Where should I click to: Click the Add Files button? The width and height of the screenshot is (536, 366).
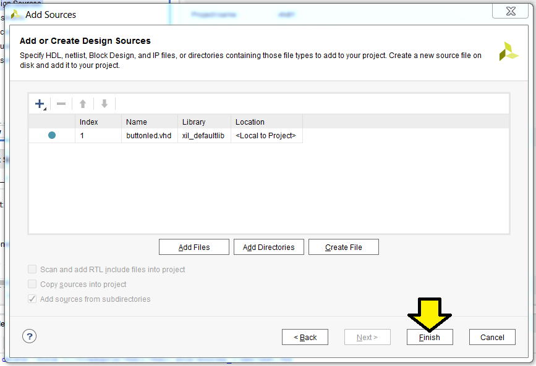click(194, 247)
